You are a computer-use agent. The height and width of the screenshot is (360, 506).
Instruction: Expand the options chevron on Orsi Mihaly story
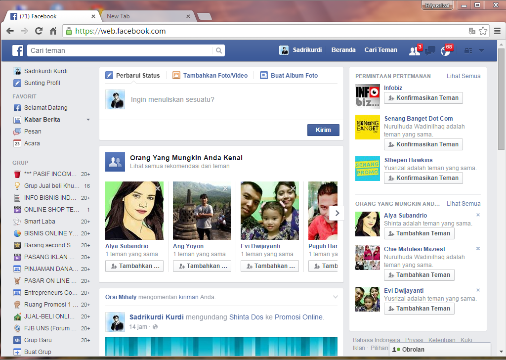pyautogui.click(x=336, y=297)
